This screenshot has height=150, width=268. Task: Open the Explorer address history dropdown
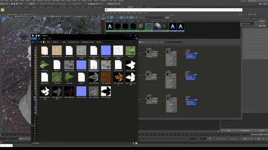click(114, 42)
